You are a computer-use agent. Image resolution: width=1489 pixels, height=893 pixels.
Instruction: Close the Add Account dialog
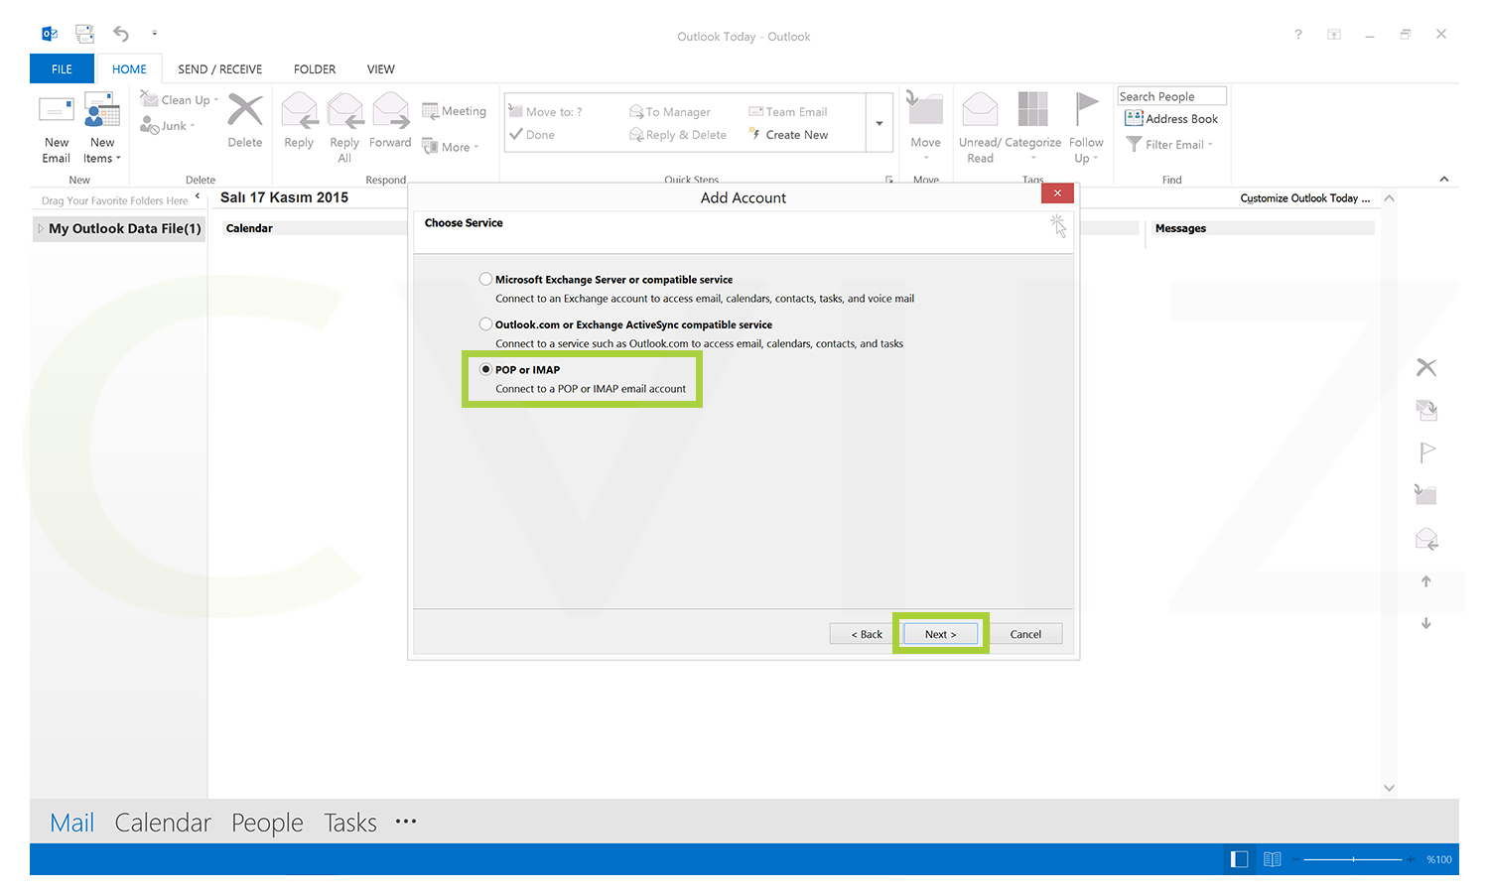click(1057, 193)
